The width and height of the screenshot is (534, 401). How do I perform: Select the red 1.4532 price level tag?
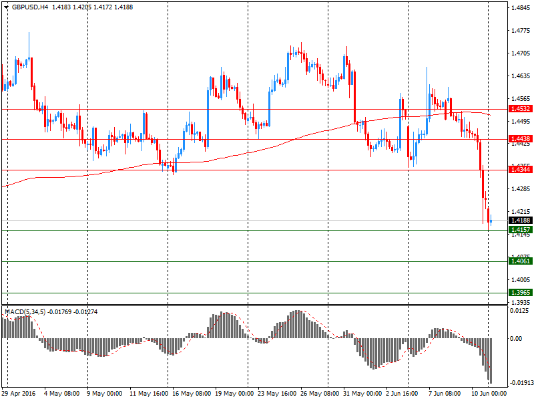click(x=520, y=108)
